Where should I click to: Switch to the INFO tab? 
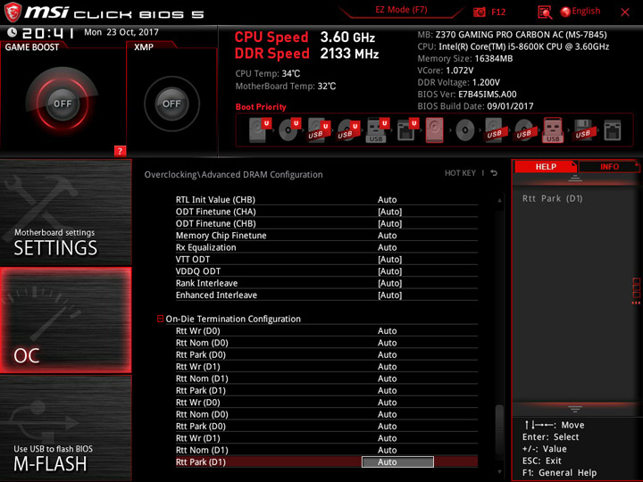pos(609,166)
